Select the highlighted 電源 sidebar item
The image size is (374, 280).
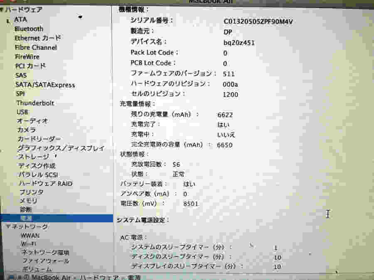(x=26, y=218)
